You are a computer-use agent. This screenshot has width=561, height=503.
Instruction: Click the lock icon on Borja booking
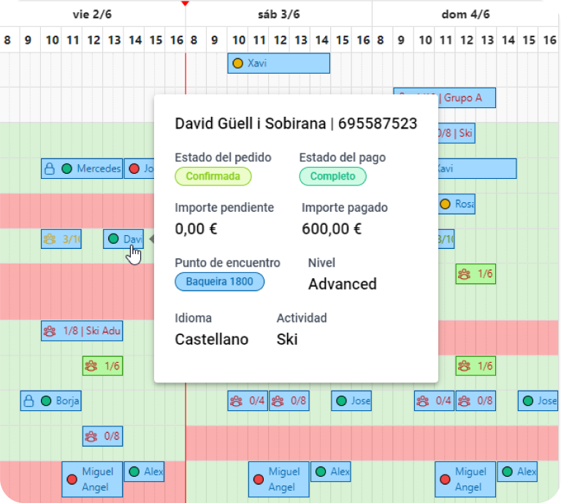click(28, 401)
